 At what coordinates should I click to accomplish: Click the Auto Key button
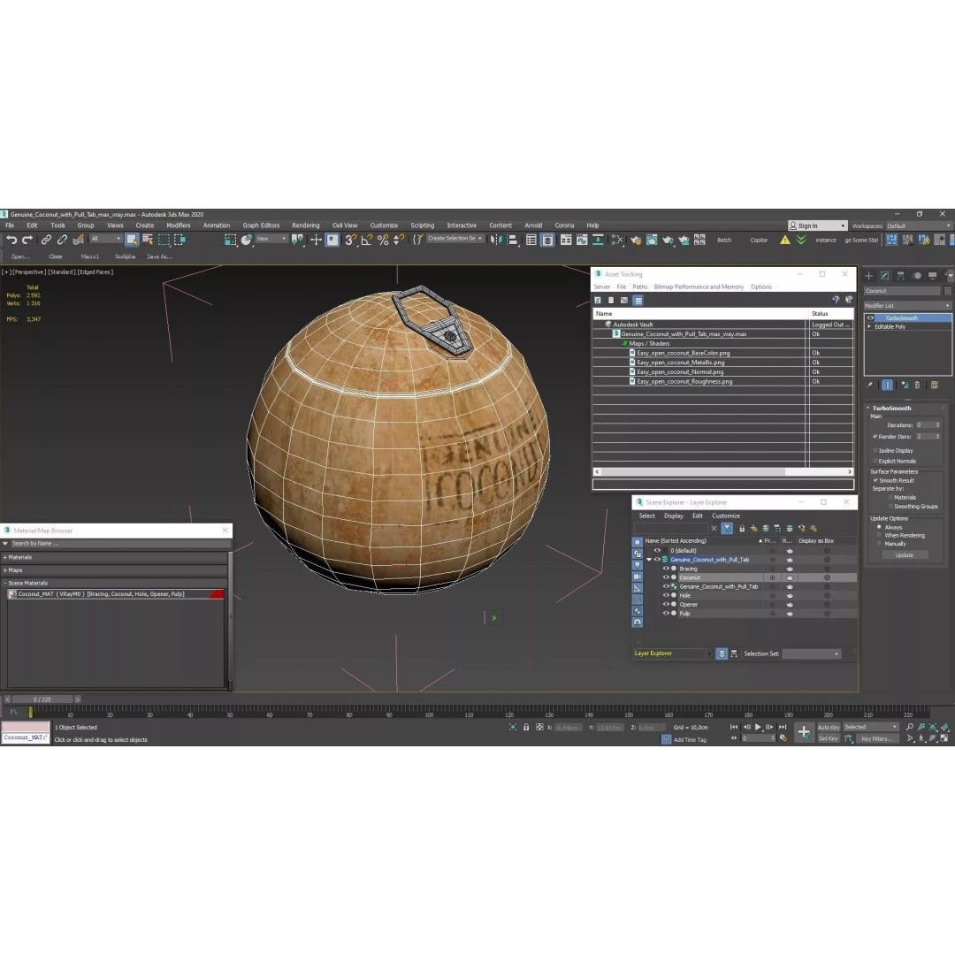[829, 727]
